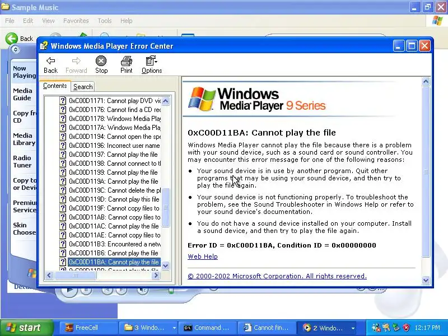Click contents list scroll down arrow
448x336 pixels.
tap(165, 265)
